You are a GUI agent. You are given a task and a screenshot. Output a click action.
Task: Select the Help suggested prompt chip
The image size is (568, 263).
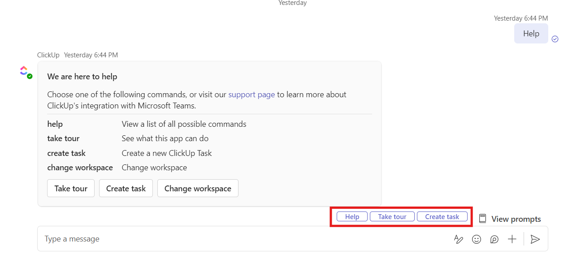pos(352,217)
